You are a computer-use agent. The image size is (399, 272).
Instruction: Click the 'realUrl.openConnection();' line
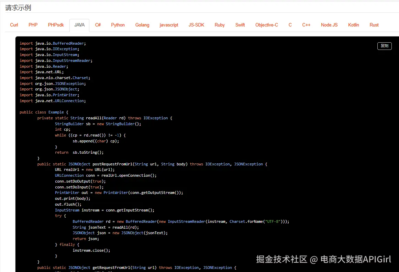106,175
